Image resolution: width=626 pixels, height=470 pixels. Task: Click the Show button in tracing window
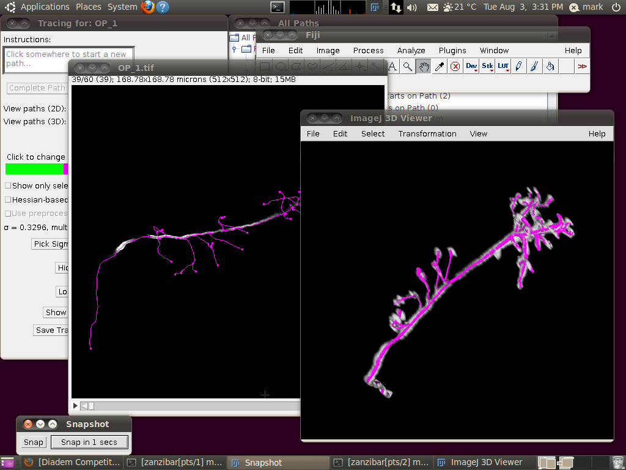coord(56,313)
